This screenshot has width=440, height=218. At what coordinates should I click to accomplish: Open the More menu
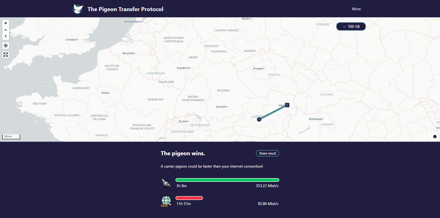[x=356, y=9]
